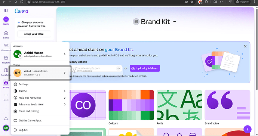Screen dimensions: 258x136
Task: Close the Brand Kit head start banner
Action: (x=245, y=46)
